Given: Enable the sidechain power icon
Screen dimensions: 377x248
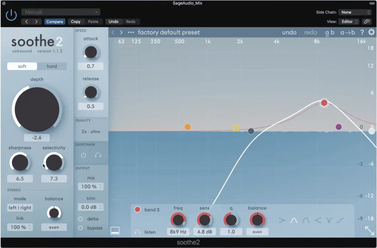Looking at the screenshot, I should pyautogui.click(x=83, y=155).
